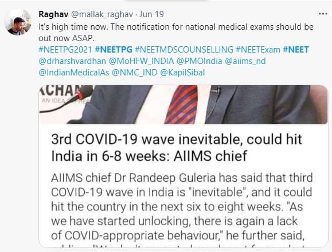Click the @KapilSibal mention
Viewport: 332px width, 252px height.
pyautogui.click(x=183, y=73)
